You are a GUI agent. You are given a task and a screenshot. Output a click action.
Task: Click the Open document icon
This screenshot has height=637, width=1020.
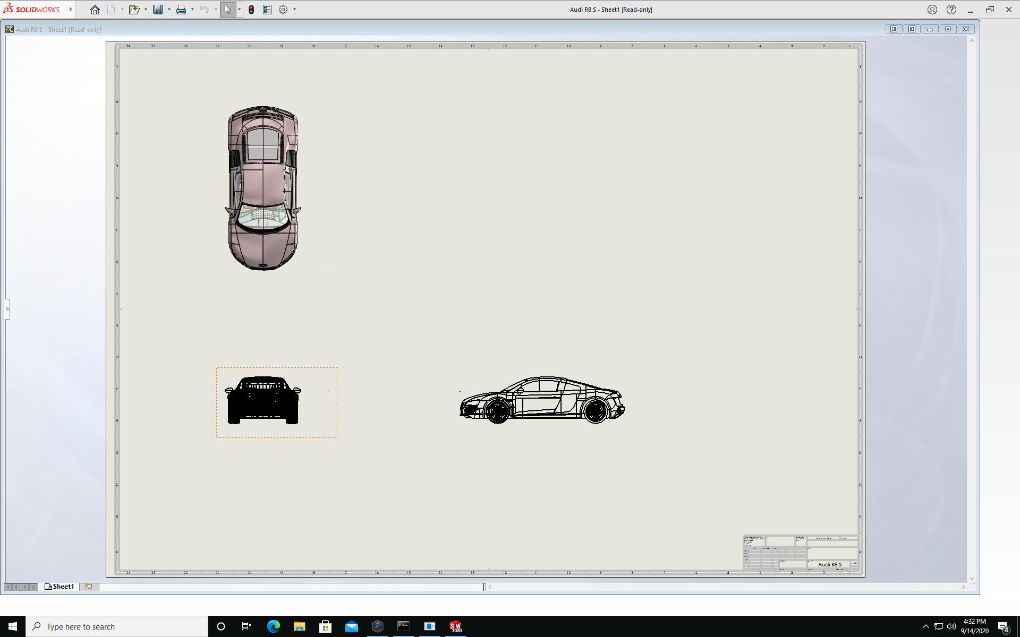[133, 10]
